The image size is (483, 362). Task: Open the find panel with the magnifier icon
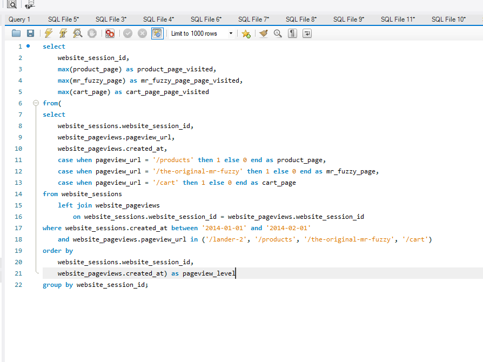tap(278, 33)
